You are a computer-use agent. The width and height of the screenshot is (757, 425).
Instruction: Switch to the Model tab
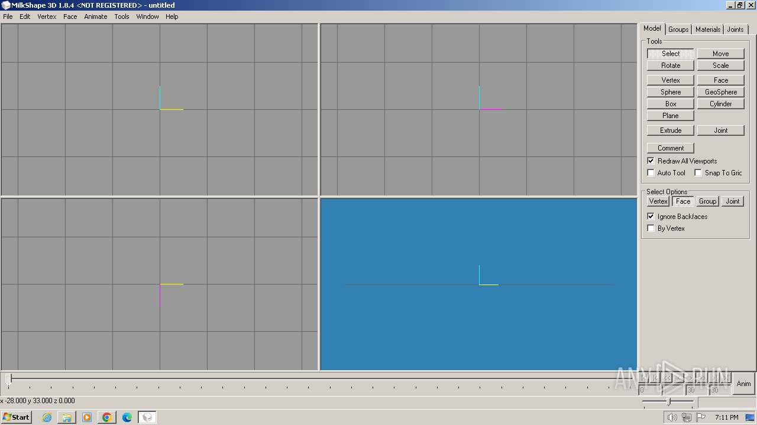click(x=652, y=28)
